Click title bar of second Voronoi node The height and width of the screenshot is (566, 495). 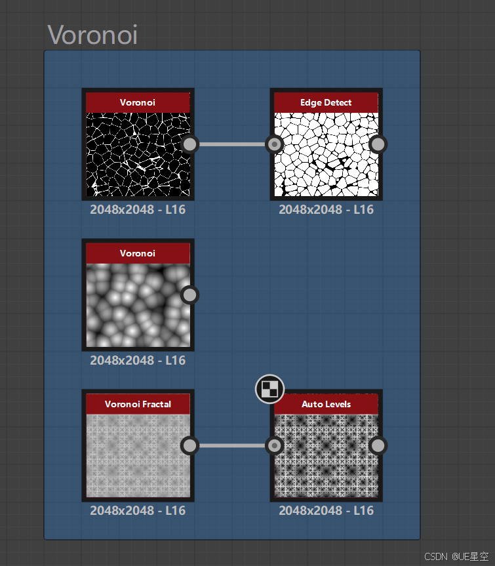coord(138,253)
